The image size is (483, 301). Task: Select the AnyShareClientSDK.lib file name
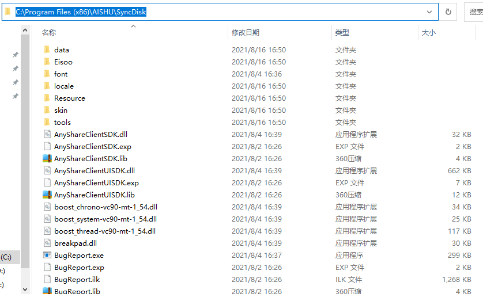(90, 159)
